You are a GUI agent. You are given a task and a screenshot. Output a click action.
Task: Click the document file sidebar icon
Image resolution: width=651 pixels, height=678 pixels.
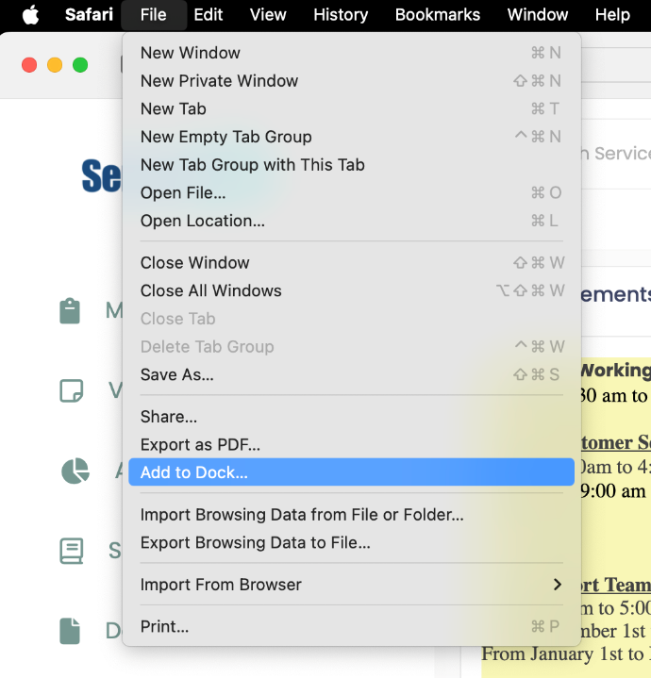70,631
